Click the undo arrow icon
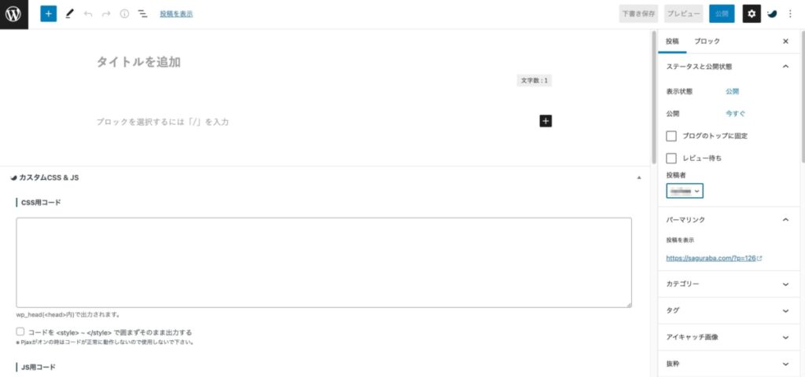Screen dimensions: 805x377 (88, 14)
